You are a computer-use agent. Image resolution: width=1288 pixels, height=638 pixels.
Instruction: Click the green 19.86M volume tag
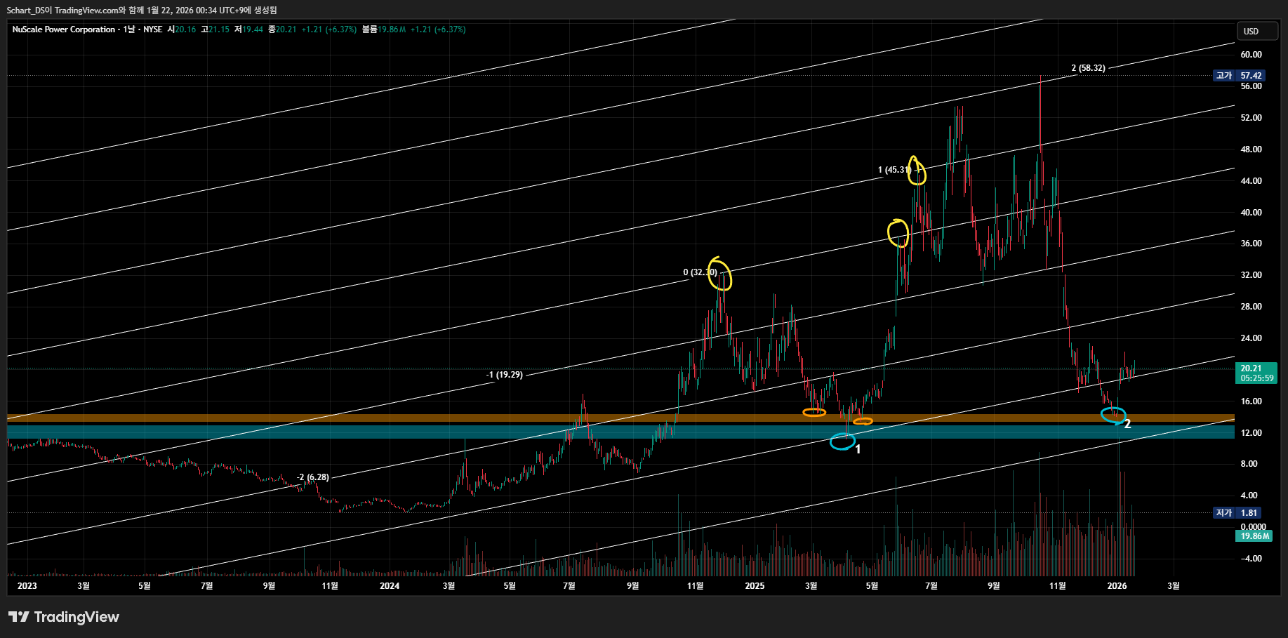(x=1254, y=536)
